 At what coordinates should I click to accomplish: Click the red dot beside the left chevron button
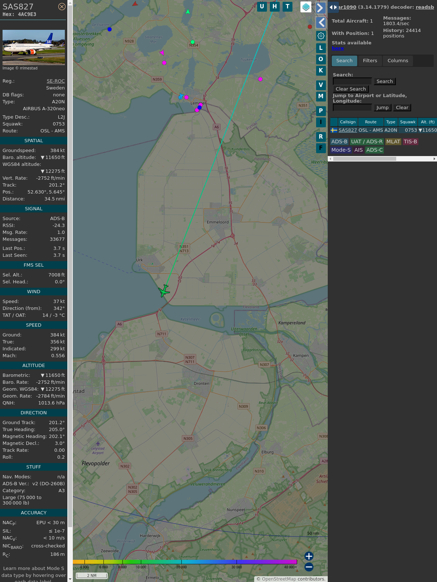tap(310, 27)
